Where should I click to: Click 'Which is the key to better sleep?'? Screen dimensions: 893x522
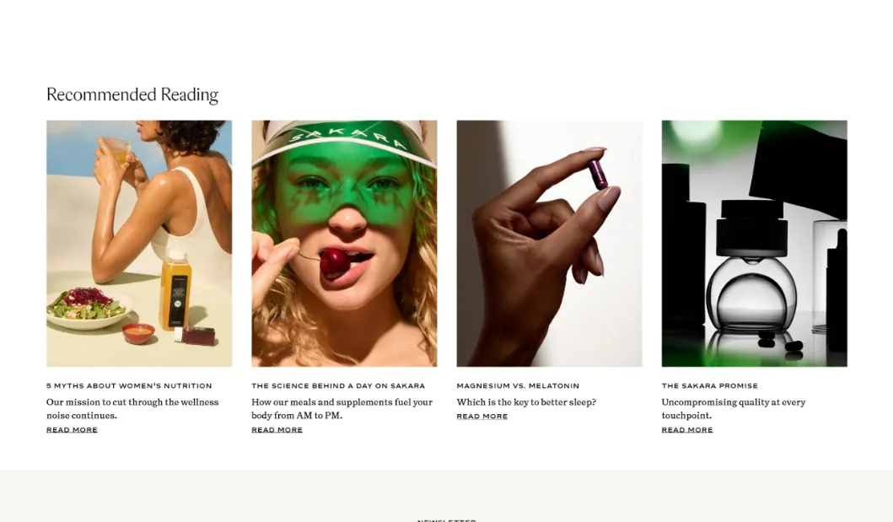click(526, 402)
